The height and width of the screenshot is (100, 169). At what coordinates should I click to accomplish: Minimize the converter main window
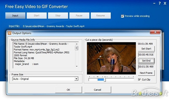pyautogui.click(x=154, y=3)
